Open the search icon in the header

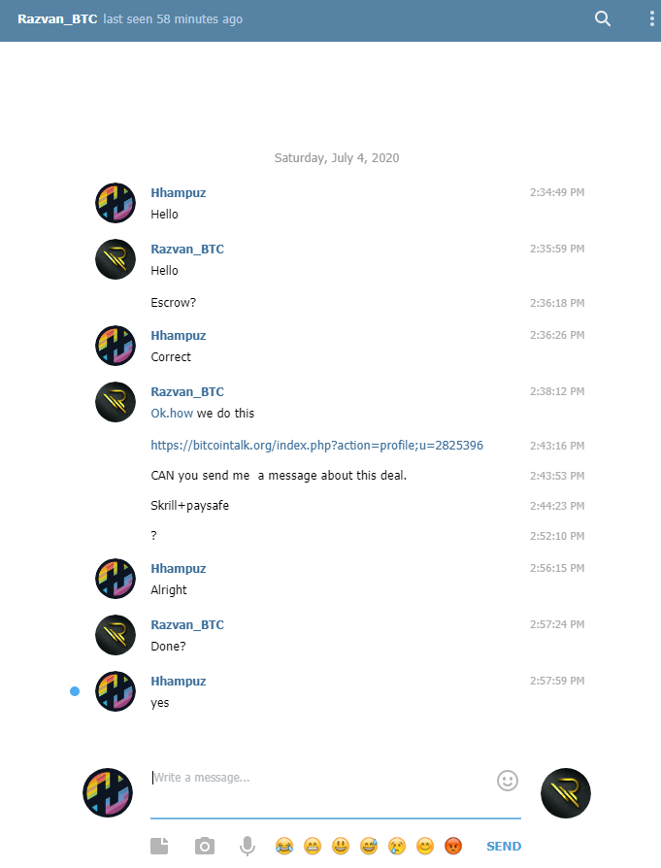point(603,18)
